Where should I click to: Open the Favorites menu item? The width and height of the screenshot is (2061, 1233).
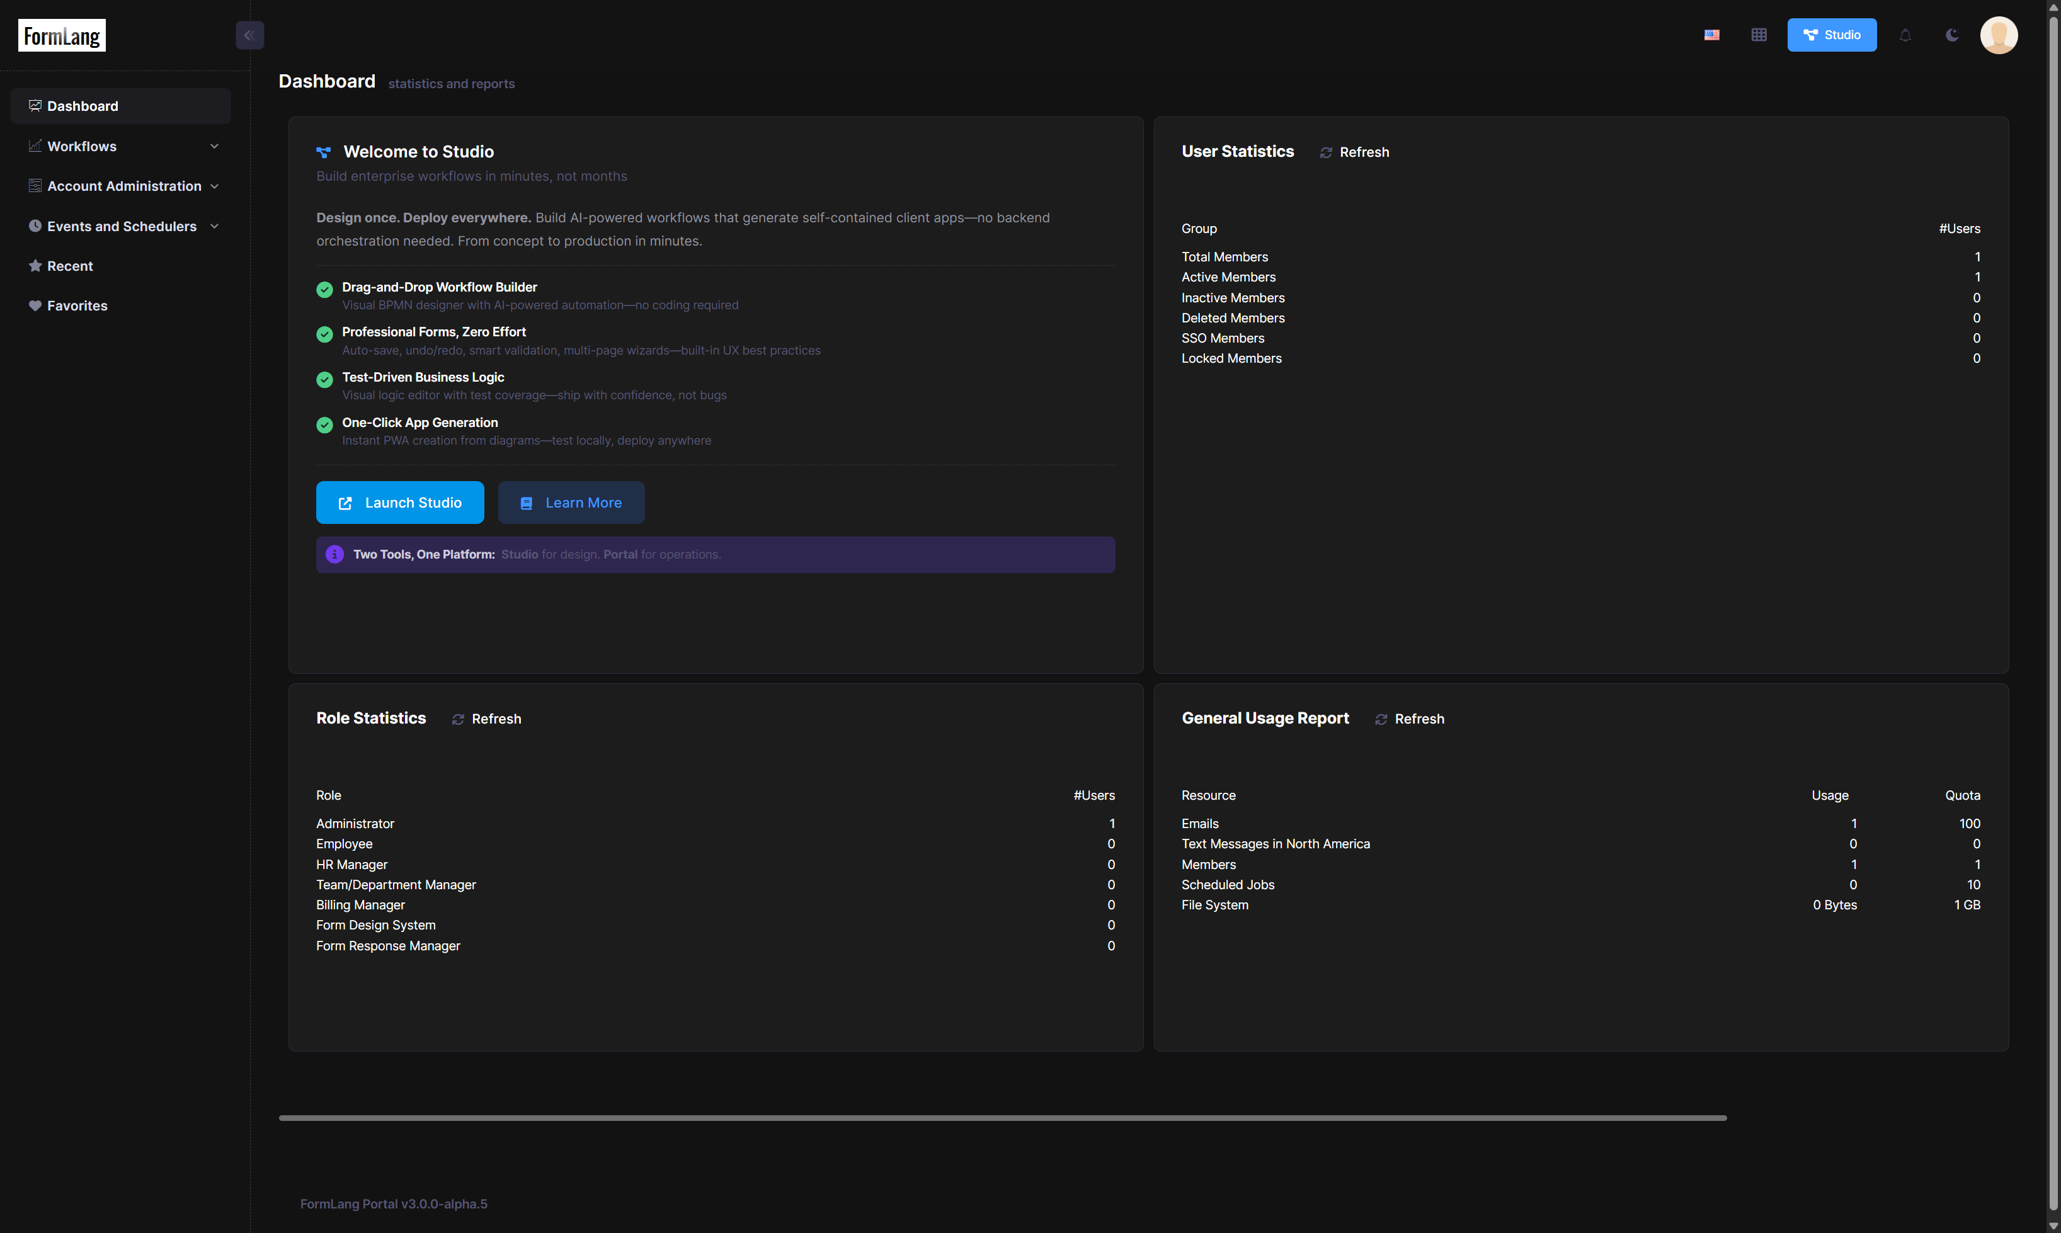coord(120,306)
